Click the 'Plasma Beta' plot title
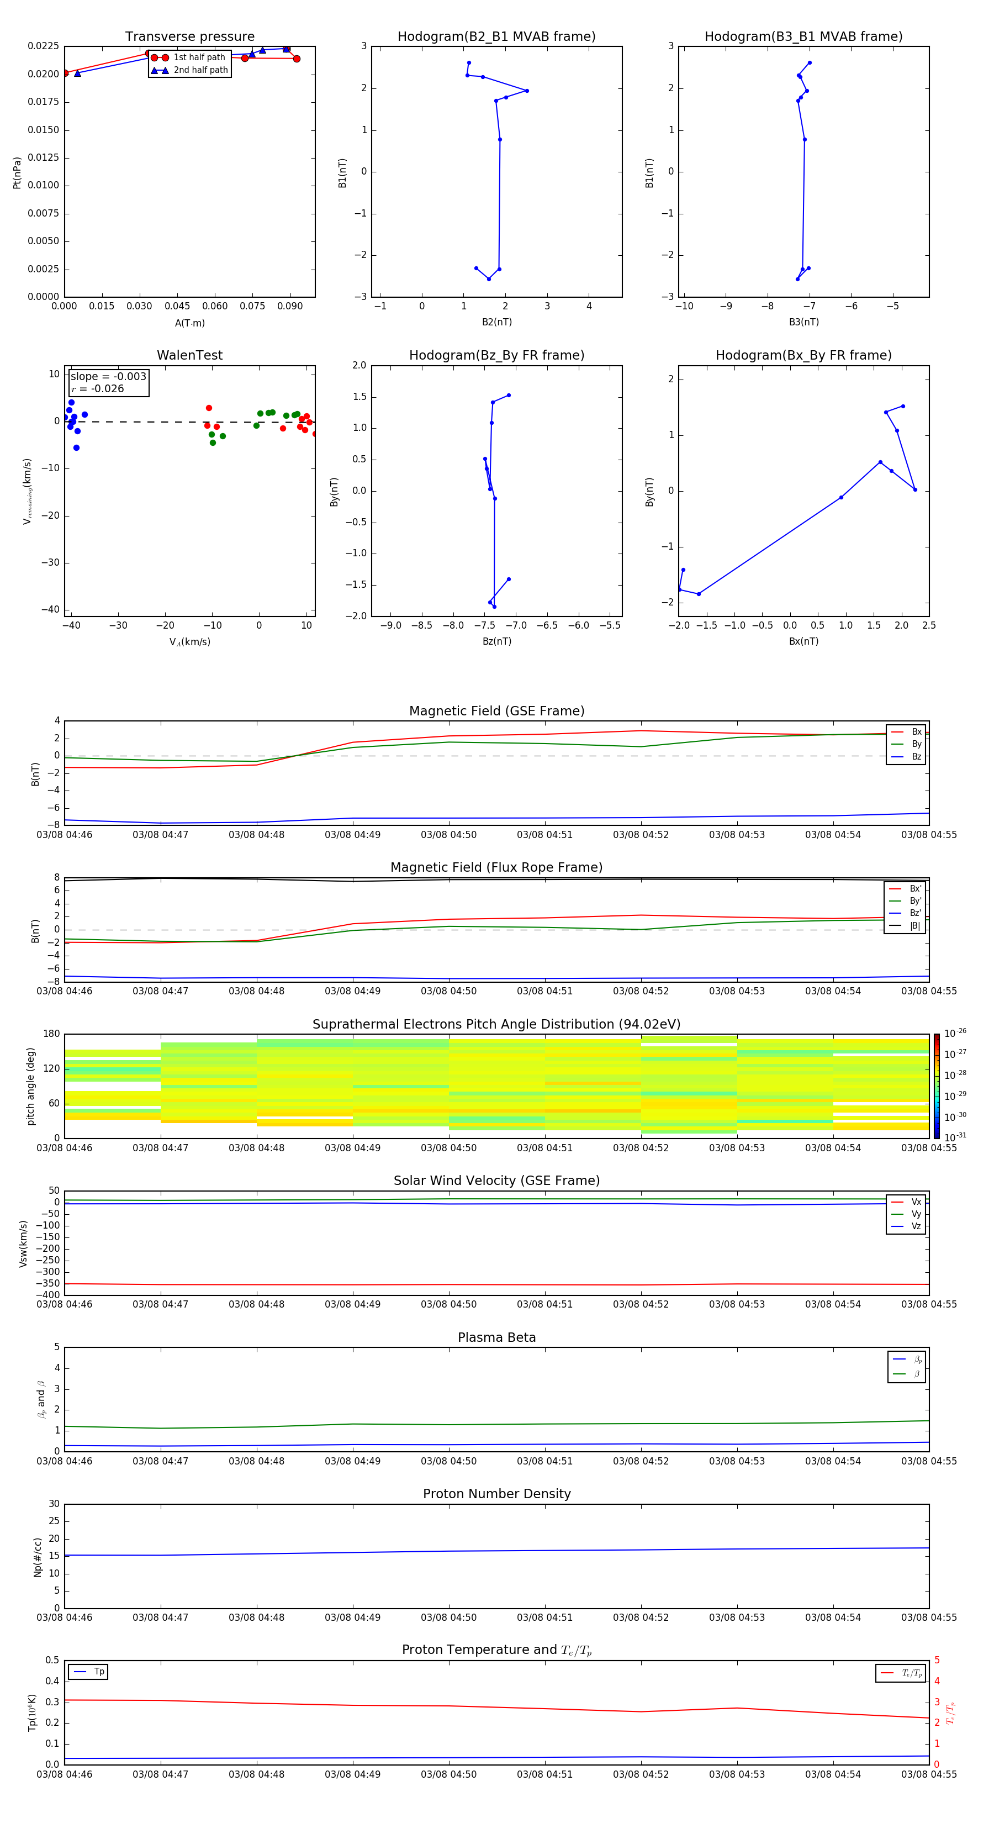The width and height of the screenshot is (994, 1823). pos(496,1338)
